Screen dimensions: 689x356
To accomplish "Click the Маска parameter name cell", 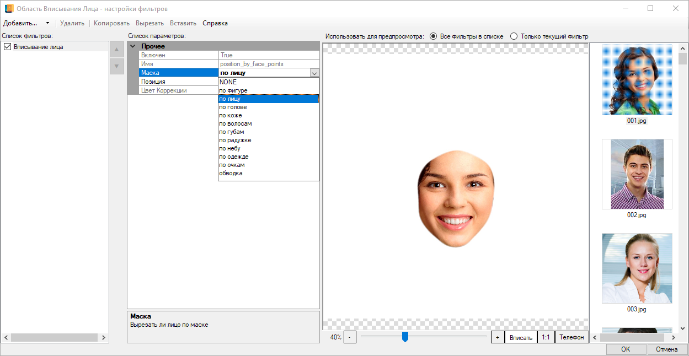I will 179,73.
